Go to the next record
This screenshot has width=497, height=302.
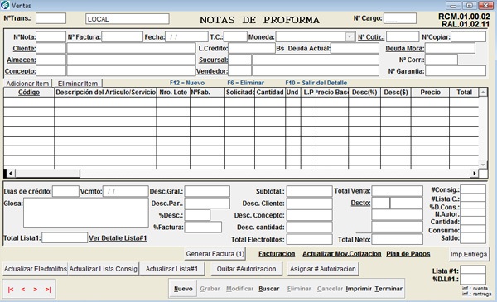pos(35,290)
